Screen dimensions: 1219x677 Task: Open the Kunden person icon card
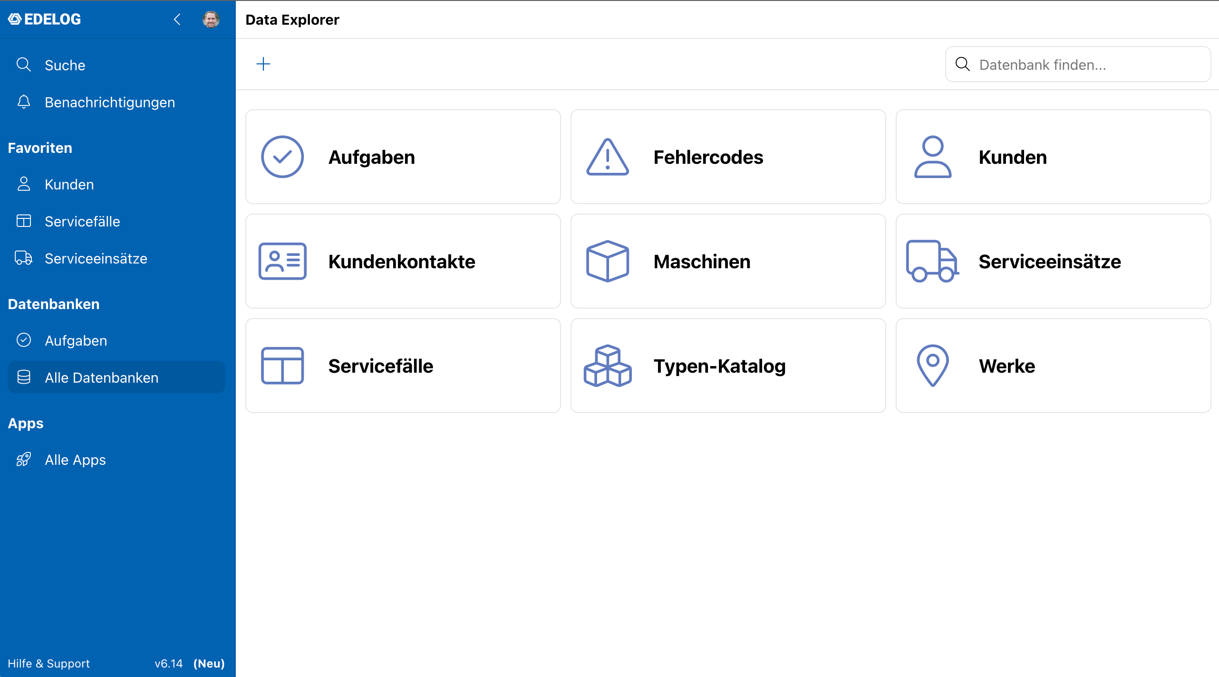click(x=1053, y=157)
